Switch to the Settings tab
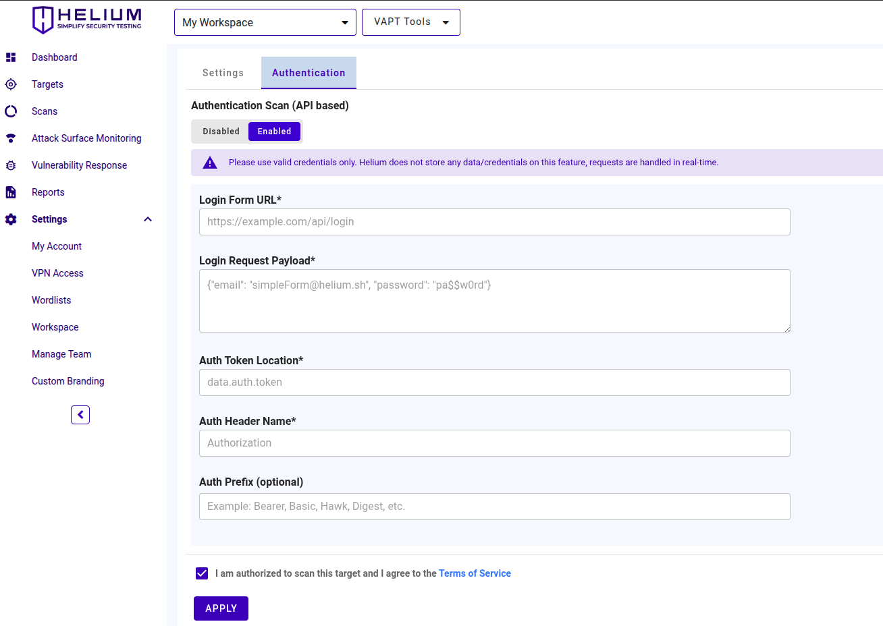 223,73
